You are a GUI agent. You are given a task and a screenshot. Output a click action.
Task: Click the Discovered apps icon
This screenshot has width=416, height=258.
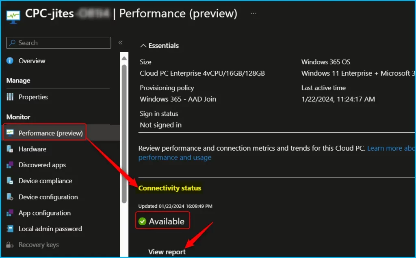point(10,164)
